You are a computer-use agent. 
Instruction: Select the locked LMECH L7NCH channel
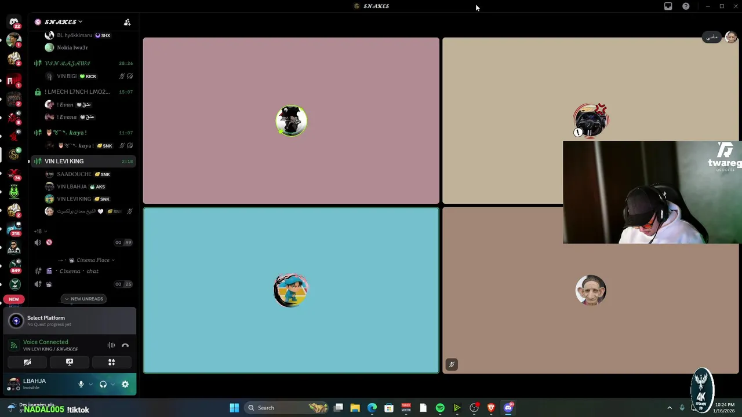coord(84,92)
